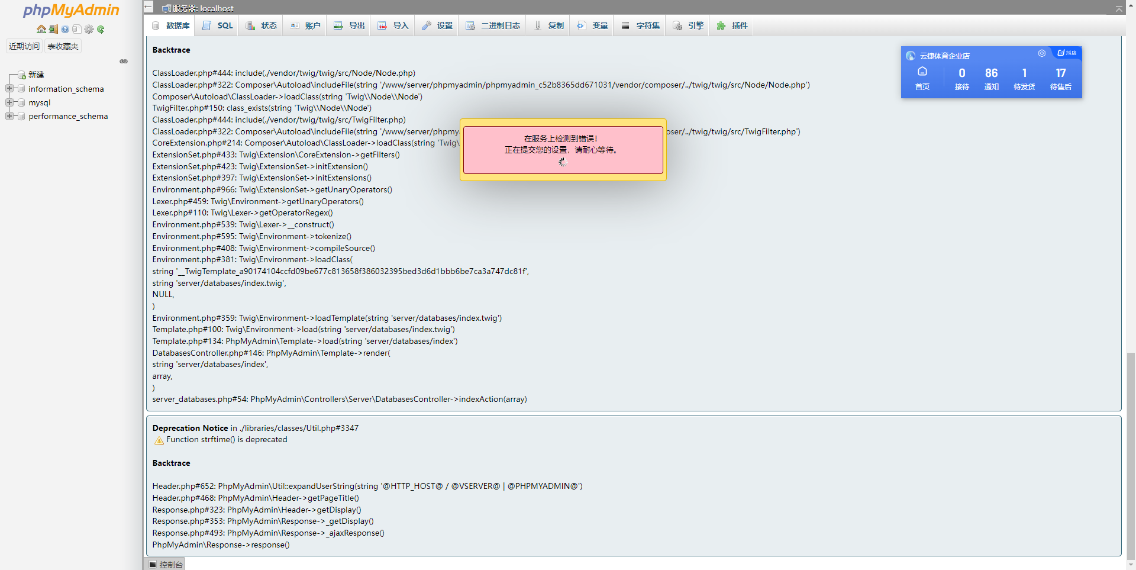Click the mysql database icon

point(22,102)
